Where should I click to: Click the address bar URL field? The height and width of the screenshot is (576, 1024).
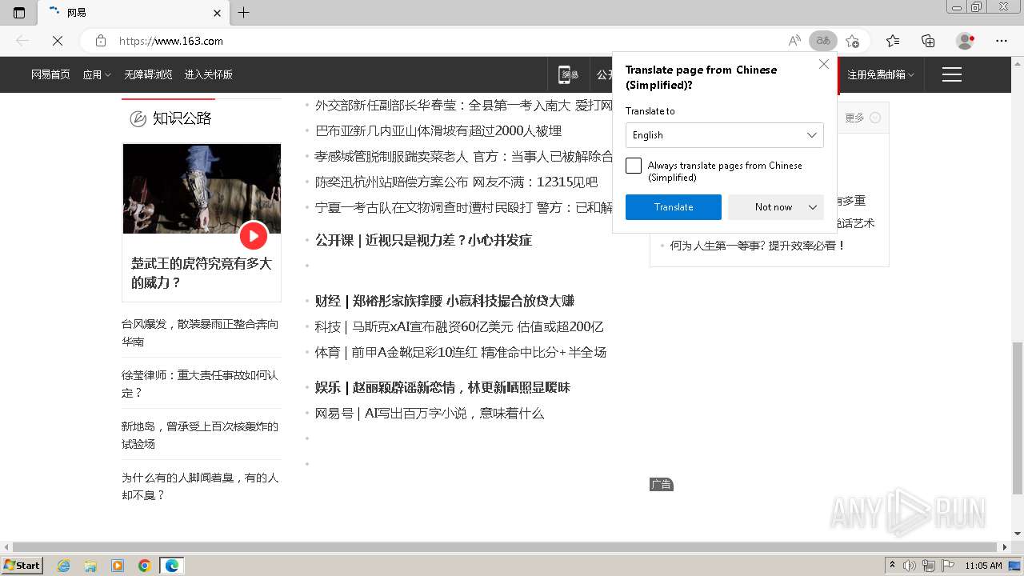click(448, 41)
